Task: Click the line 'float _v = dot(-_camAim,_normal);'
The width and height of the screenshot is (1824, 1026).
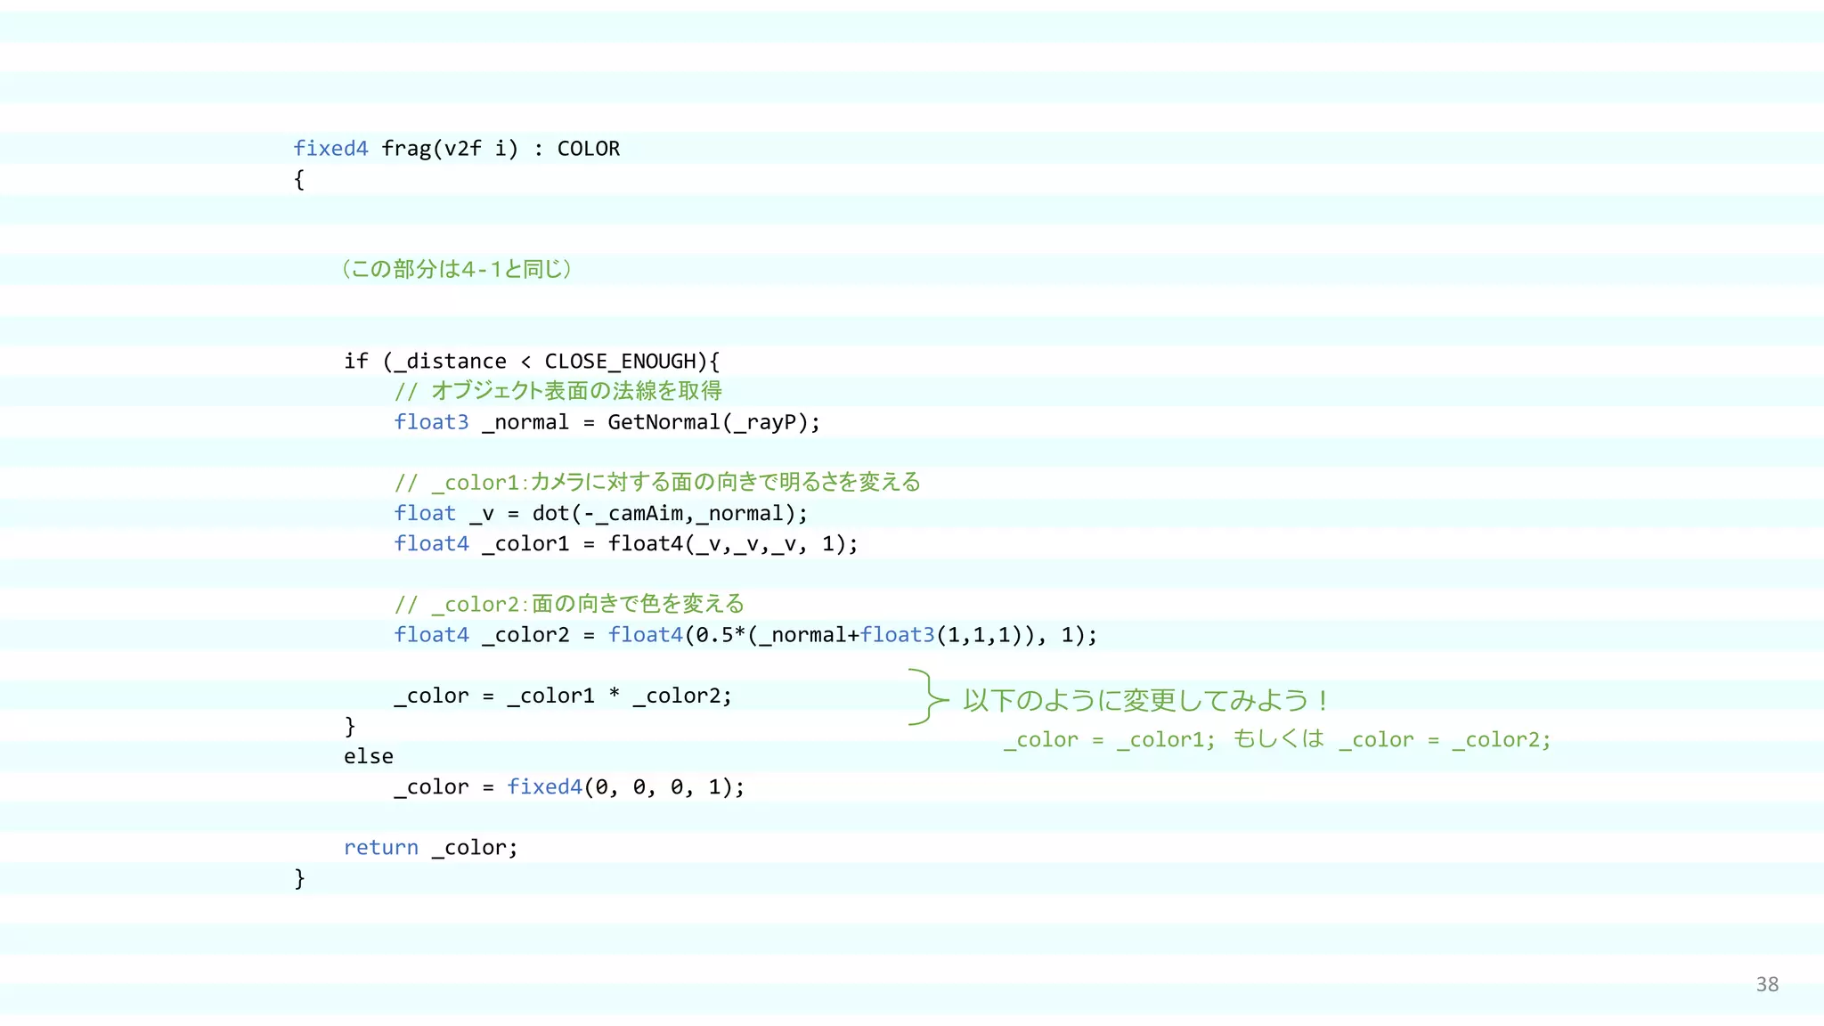Action: pyautogui.click(x=601, y=514)
